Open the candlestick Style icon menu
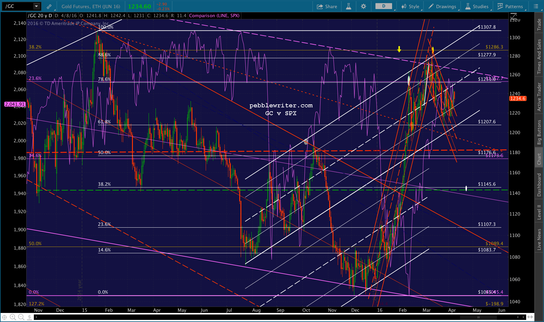The height and width of the screenshot is (322, 544). pos(404,6)
